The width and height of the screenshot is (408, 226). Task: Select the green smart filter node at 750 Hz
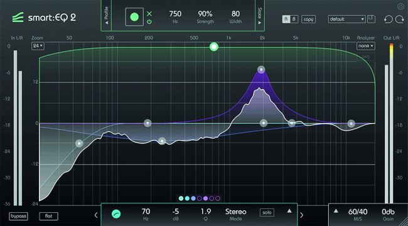(214, 47)
